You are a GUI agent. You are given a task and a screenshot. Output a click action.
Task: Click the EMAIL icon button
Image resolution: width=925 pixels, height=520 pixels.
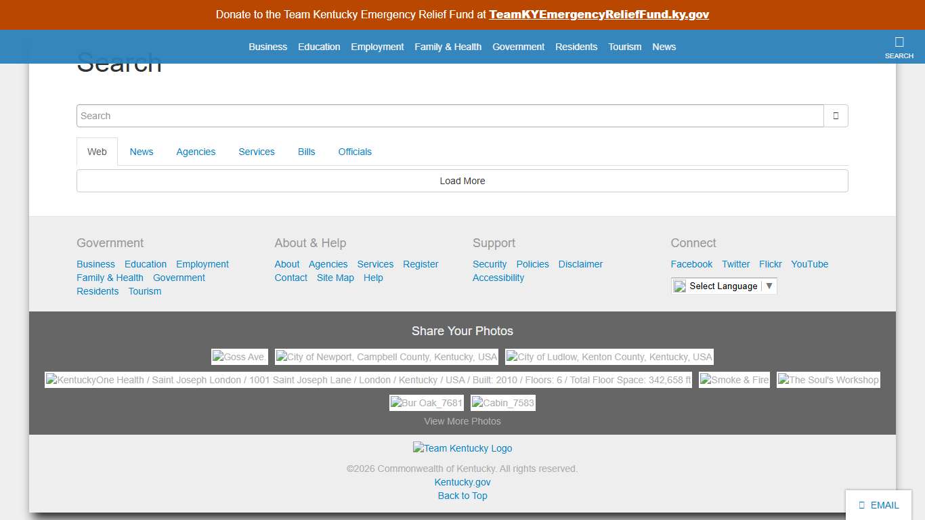coord(878,505)
